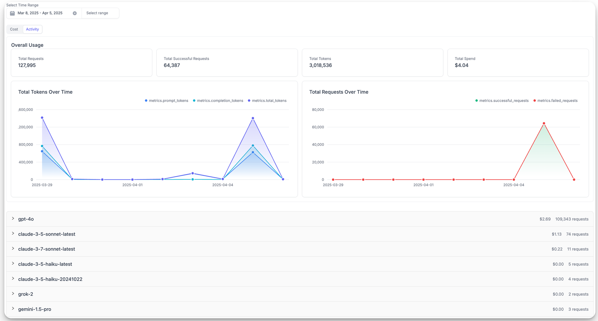This screenshot has height=321, width=598.
Task: Click the calendar icon in date picker
Action: pyautogui.click(x=12, y=13)
